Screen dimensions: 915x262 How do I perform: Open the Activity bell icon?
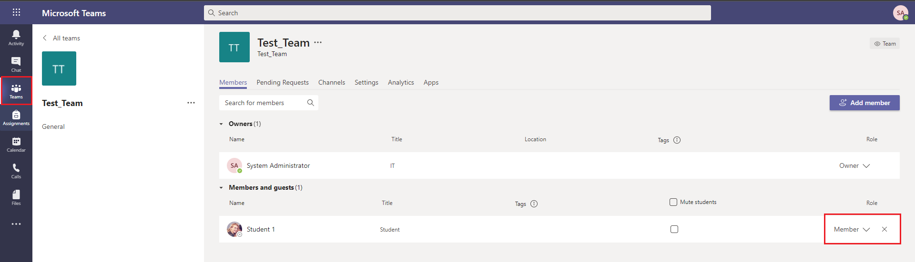point(16,38)
